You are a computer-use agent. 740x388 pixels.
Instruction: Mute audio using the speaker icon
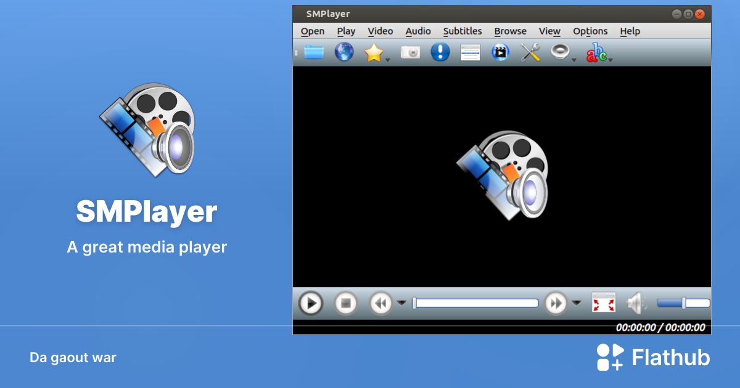(x=636, y=302)
